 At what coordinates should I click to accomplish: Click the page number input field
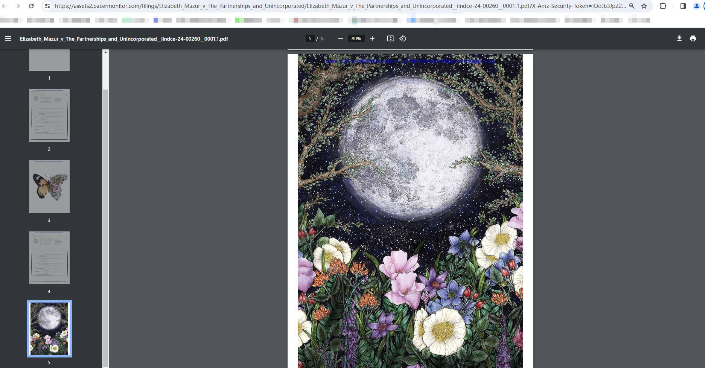[x=310, y=38]
